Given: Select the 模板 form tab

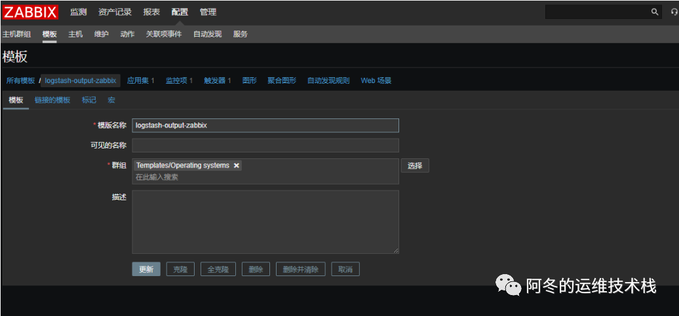Looking at the screenshot, I should pos(16,100).
